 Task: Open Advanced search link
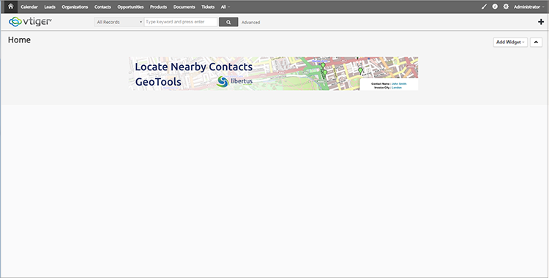(250, 23)
